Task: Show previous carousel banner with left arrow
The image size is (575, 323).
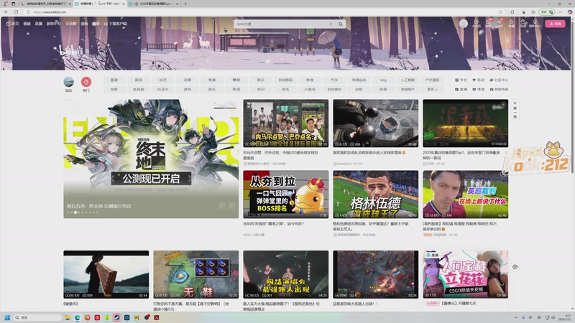Action: tap(222, 205)
